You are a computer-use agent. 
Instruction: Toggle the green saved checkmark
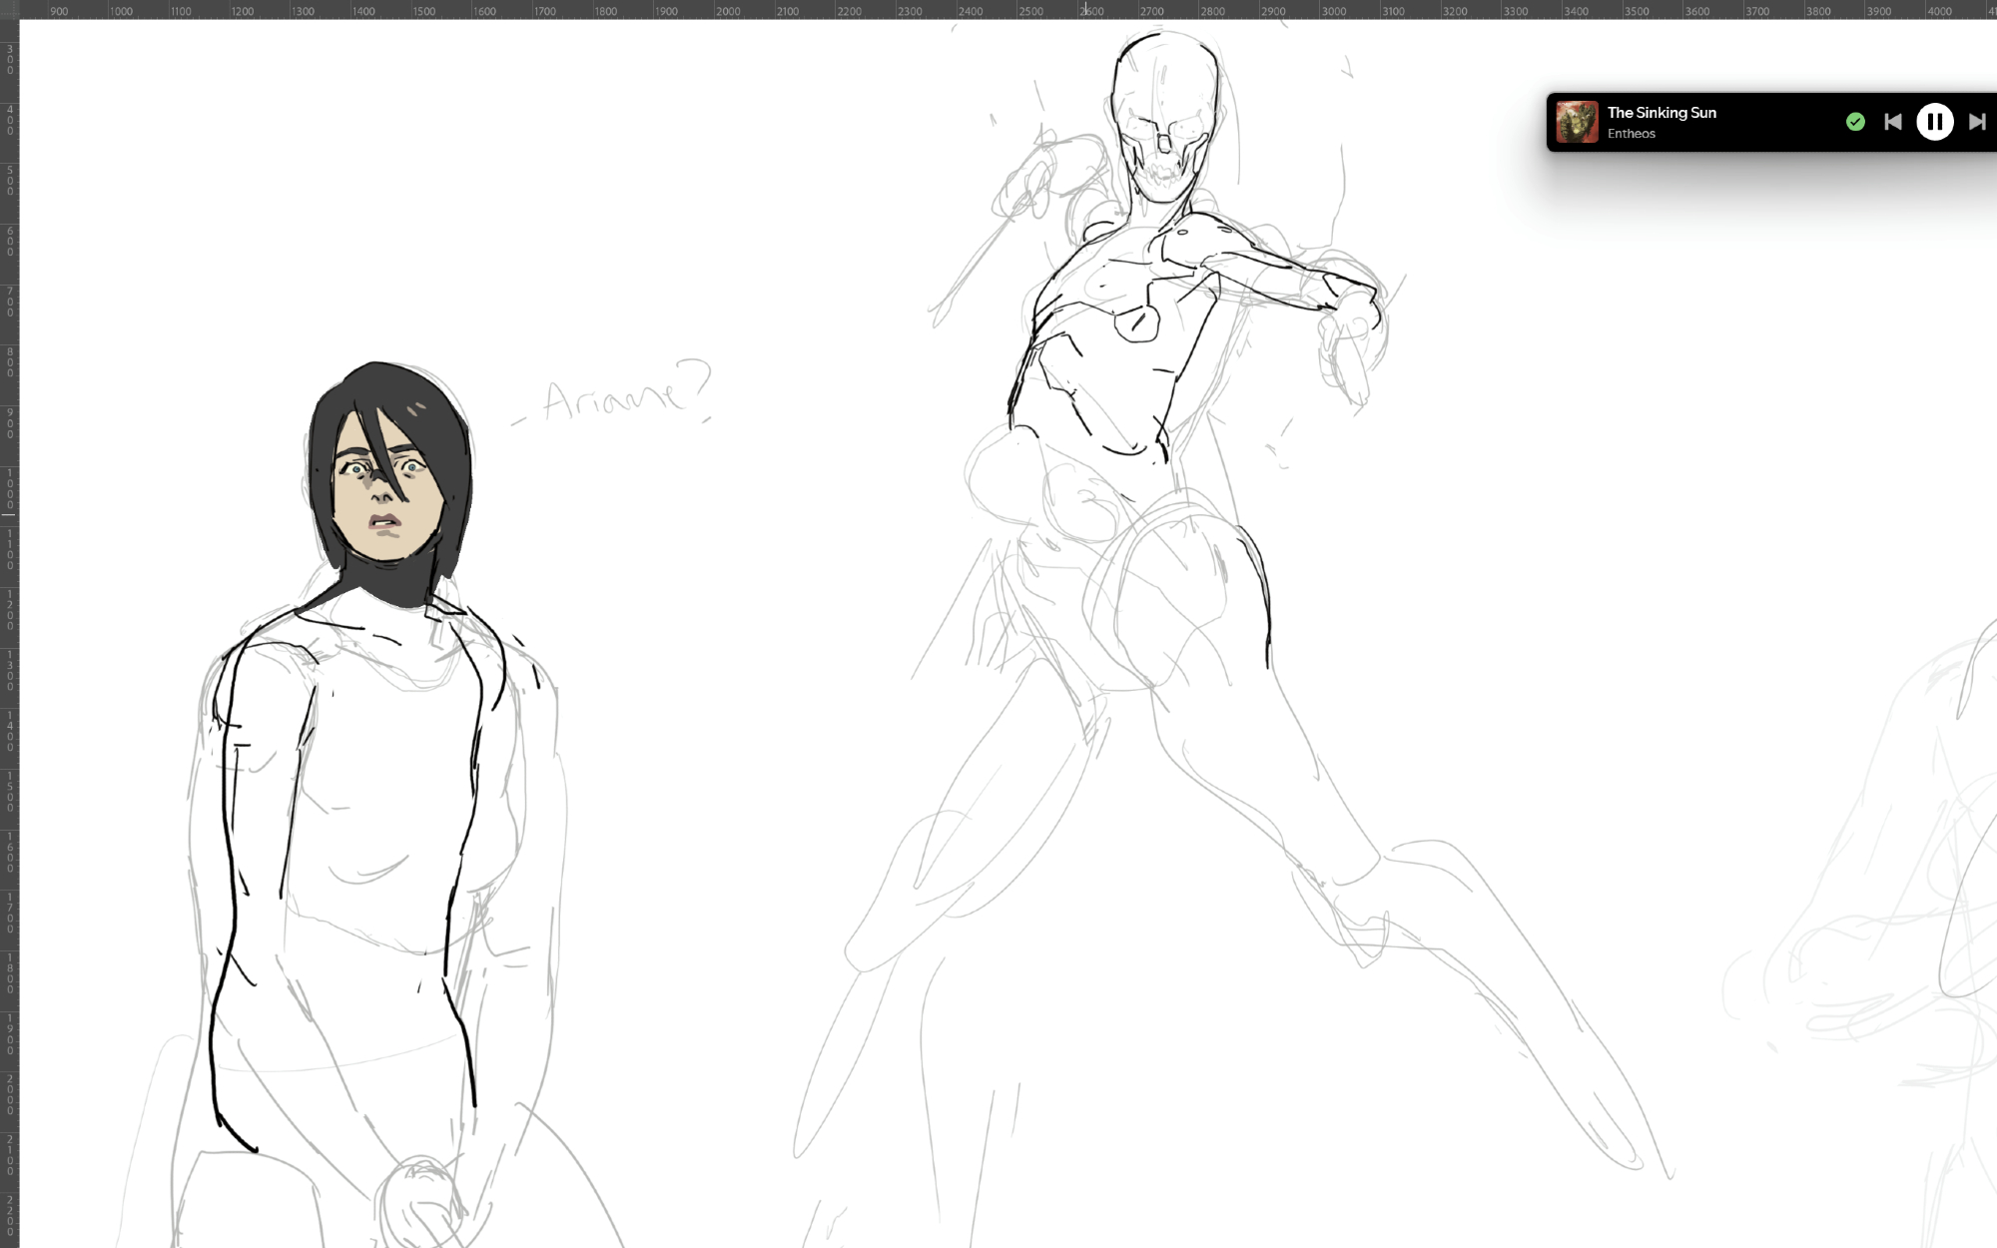pyautogui.click(x=1855, y=122)
